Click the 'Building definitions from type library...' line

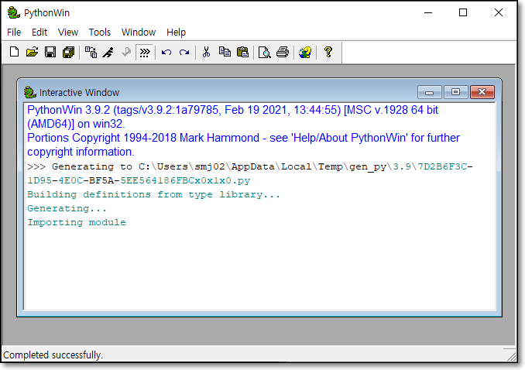[x=153, y=194]
